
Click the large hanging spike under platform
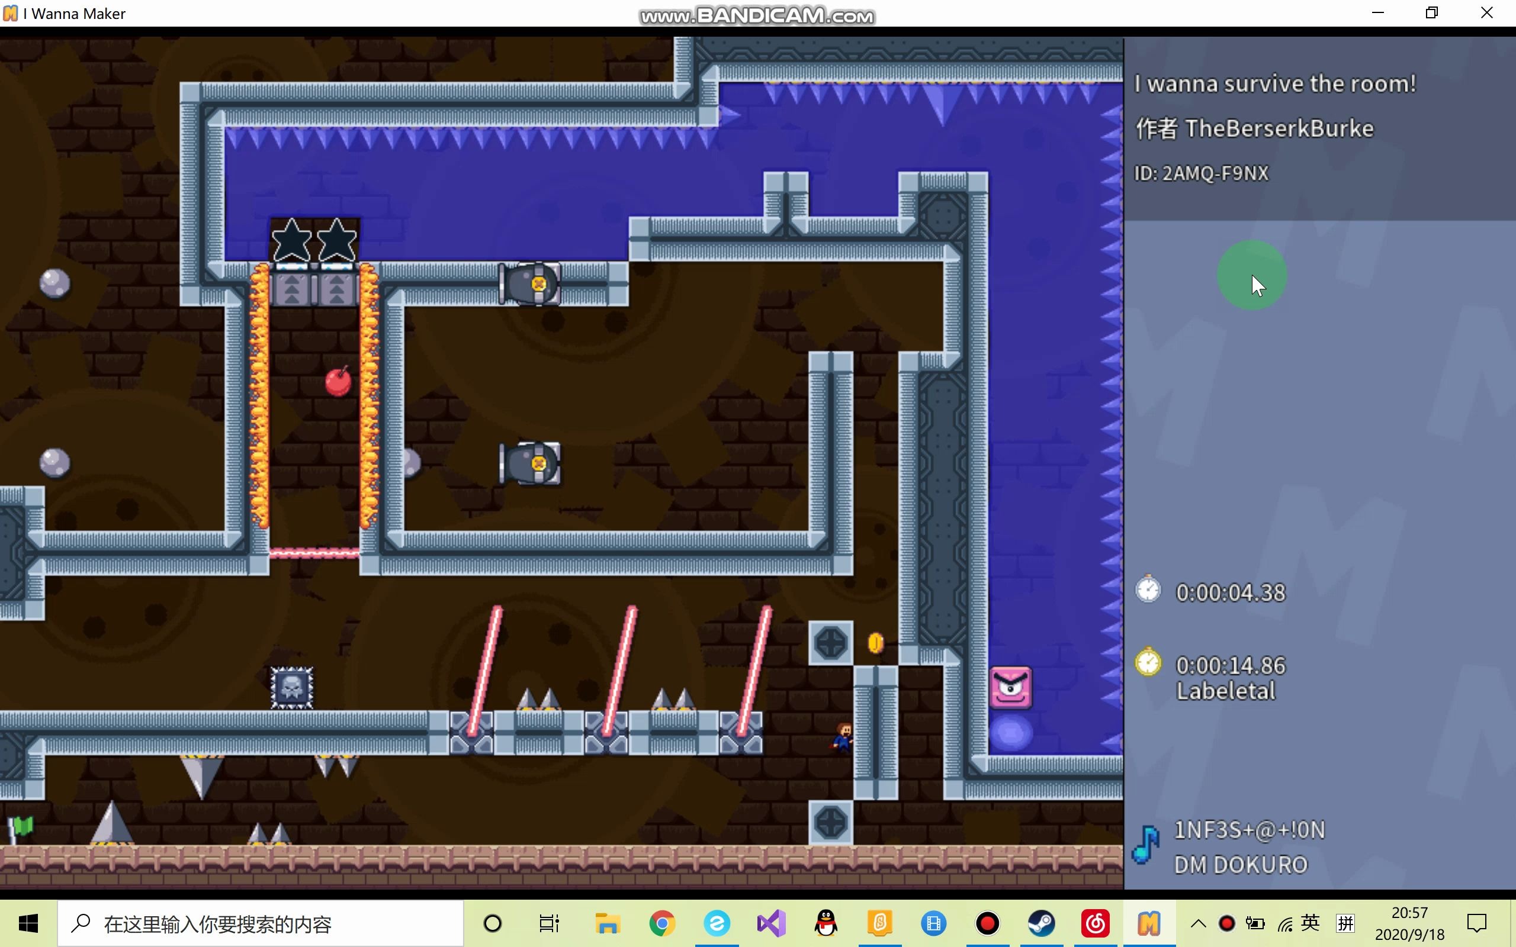202,777
